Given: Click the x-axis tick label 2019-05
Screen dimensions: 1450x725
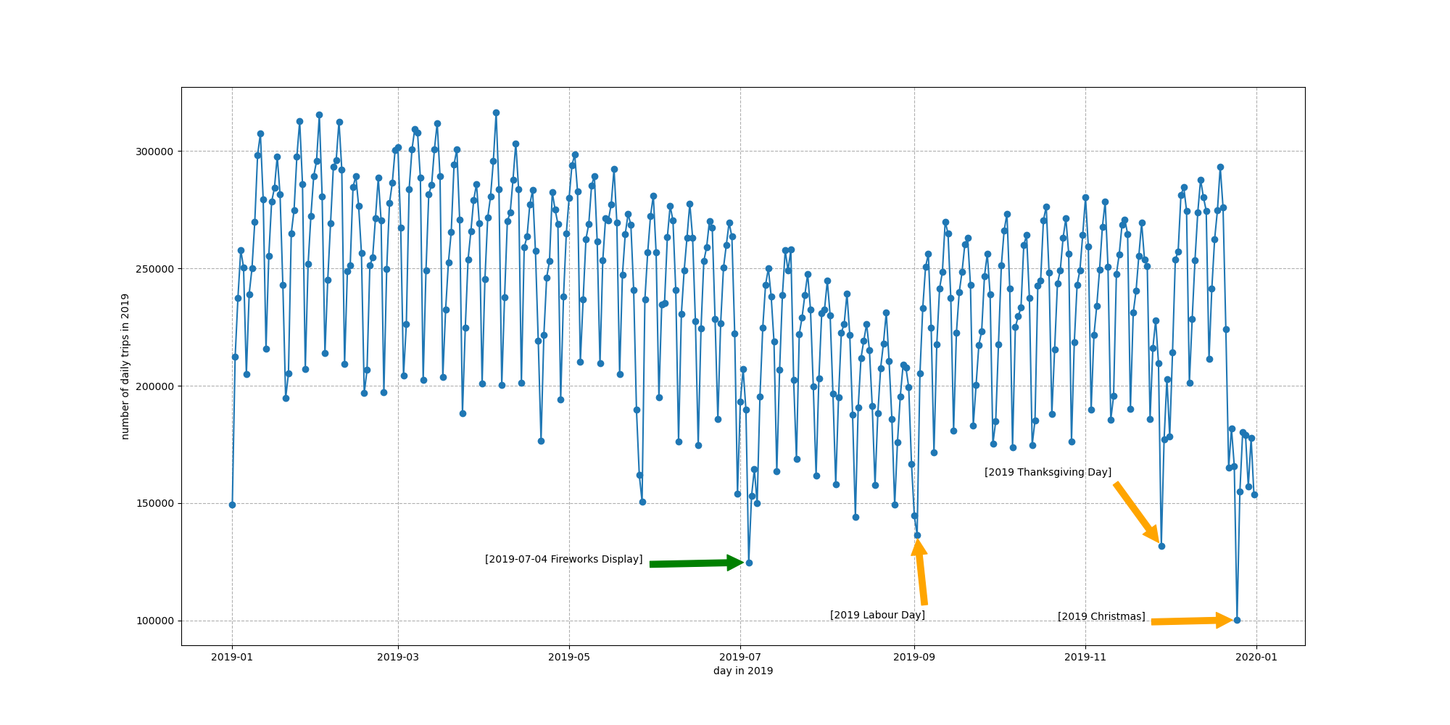Looking at the screenshot, I should click(x=569, y=657).
